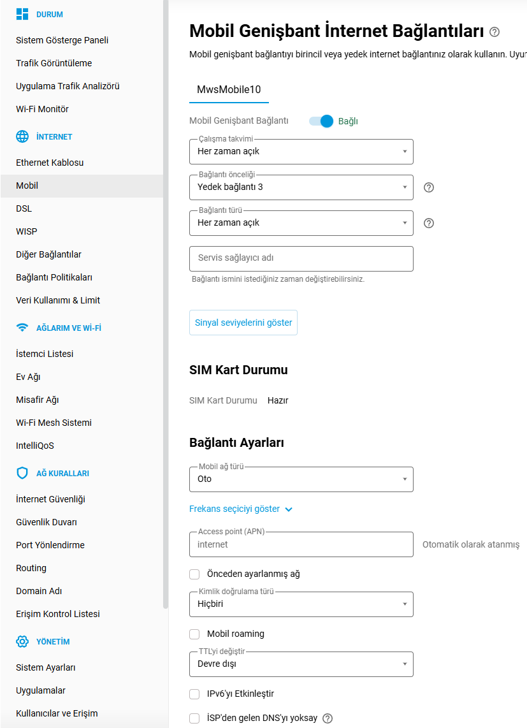Enable the Mobil roaming checkbox
The image size is (527, 728).
(195, 634)
